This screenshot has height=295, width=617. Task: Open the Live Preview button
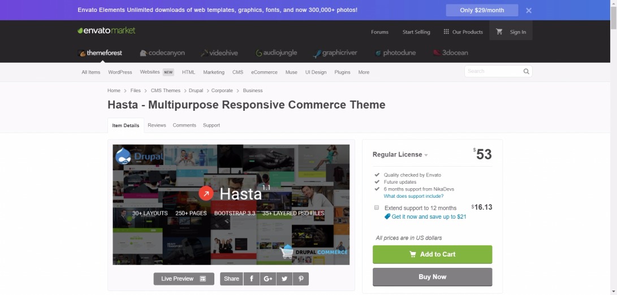tap(184, 279)
